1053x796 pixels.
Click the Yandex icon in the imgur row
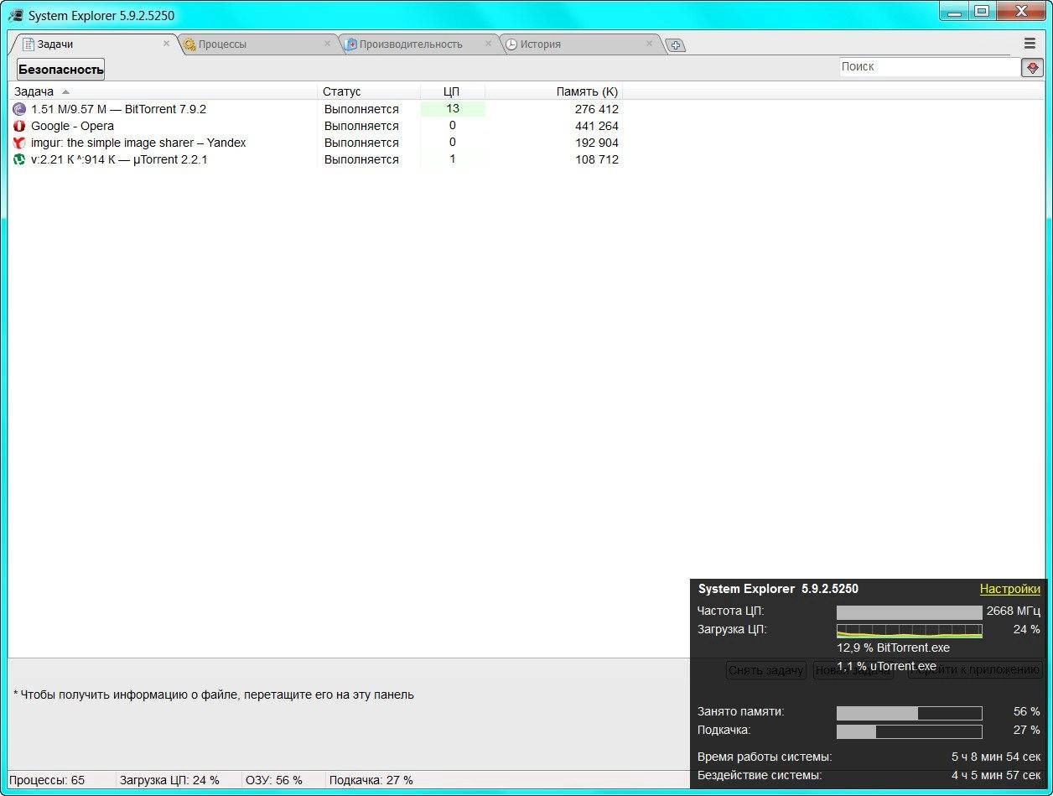(x=19, y=143)
